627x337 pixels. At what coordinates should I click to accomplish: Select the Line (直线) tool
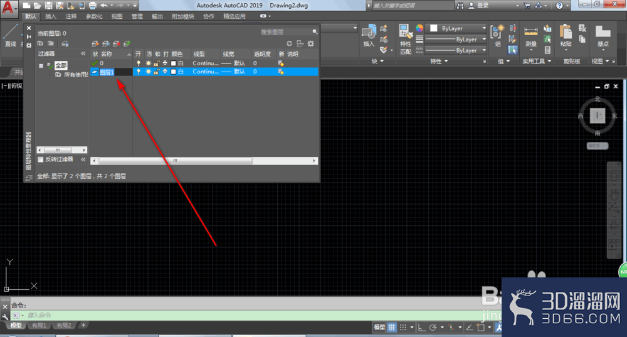[11, 35]
